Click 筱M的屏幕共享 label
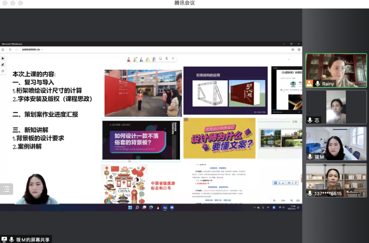The width and height of the screenshot is (369, 243). click(x=33, y=239)
